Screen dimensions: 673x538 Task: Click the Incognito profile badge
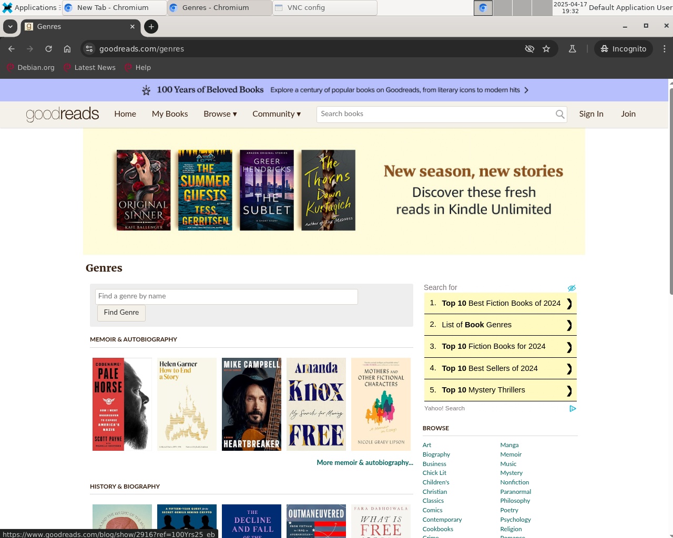[623, 48]
